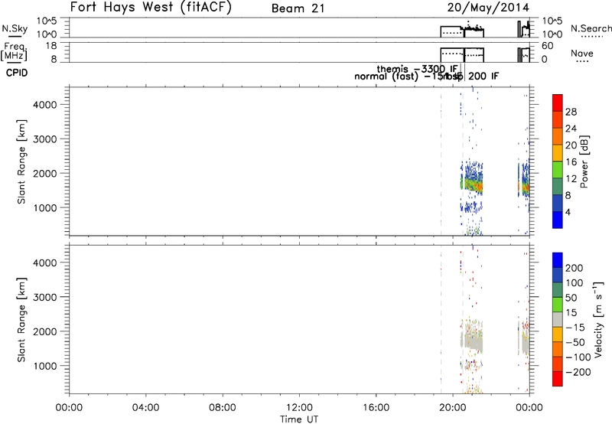
Task: Click the '20:00' time tick label
Action: 453,408
